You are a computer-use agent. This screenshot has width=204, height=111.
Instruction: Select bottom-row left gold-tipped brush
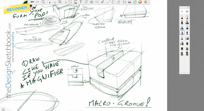(x=182, y=53)
